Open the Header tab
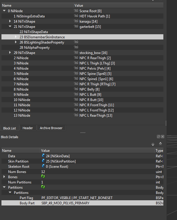Screen dimensions: 177x220 28,128
